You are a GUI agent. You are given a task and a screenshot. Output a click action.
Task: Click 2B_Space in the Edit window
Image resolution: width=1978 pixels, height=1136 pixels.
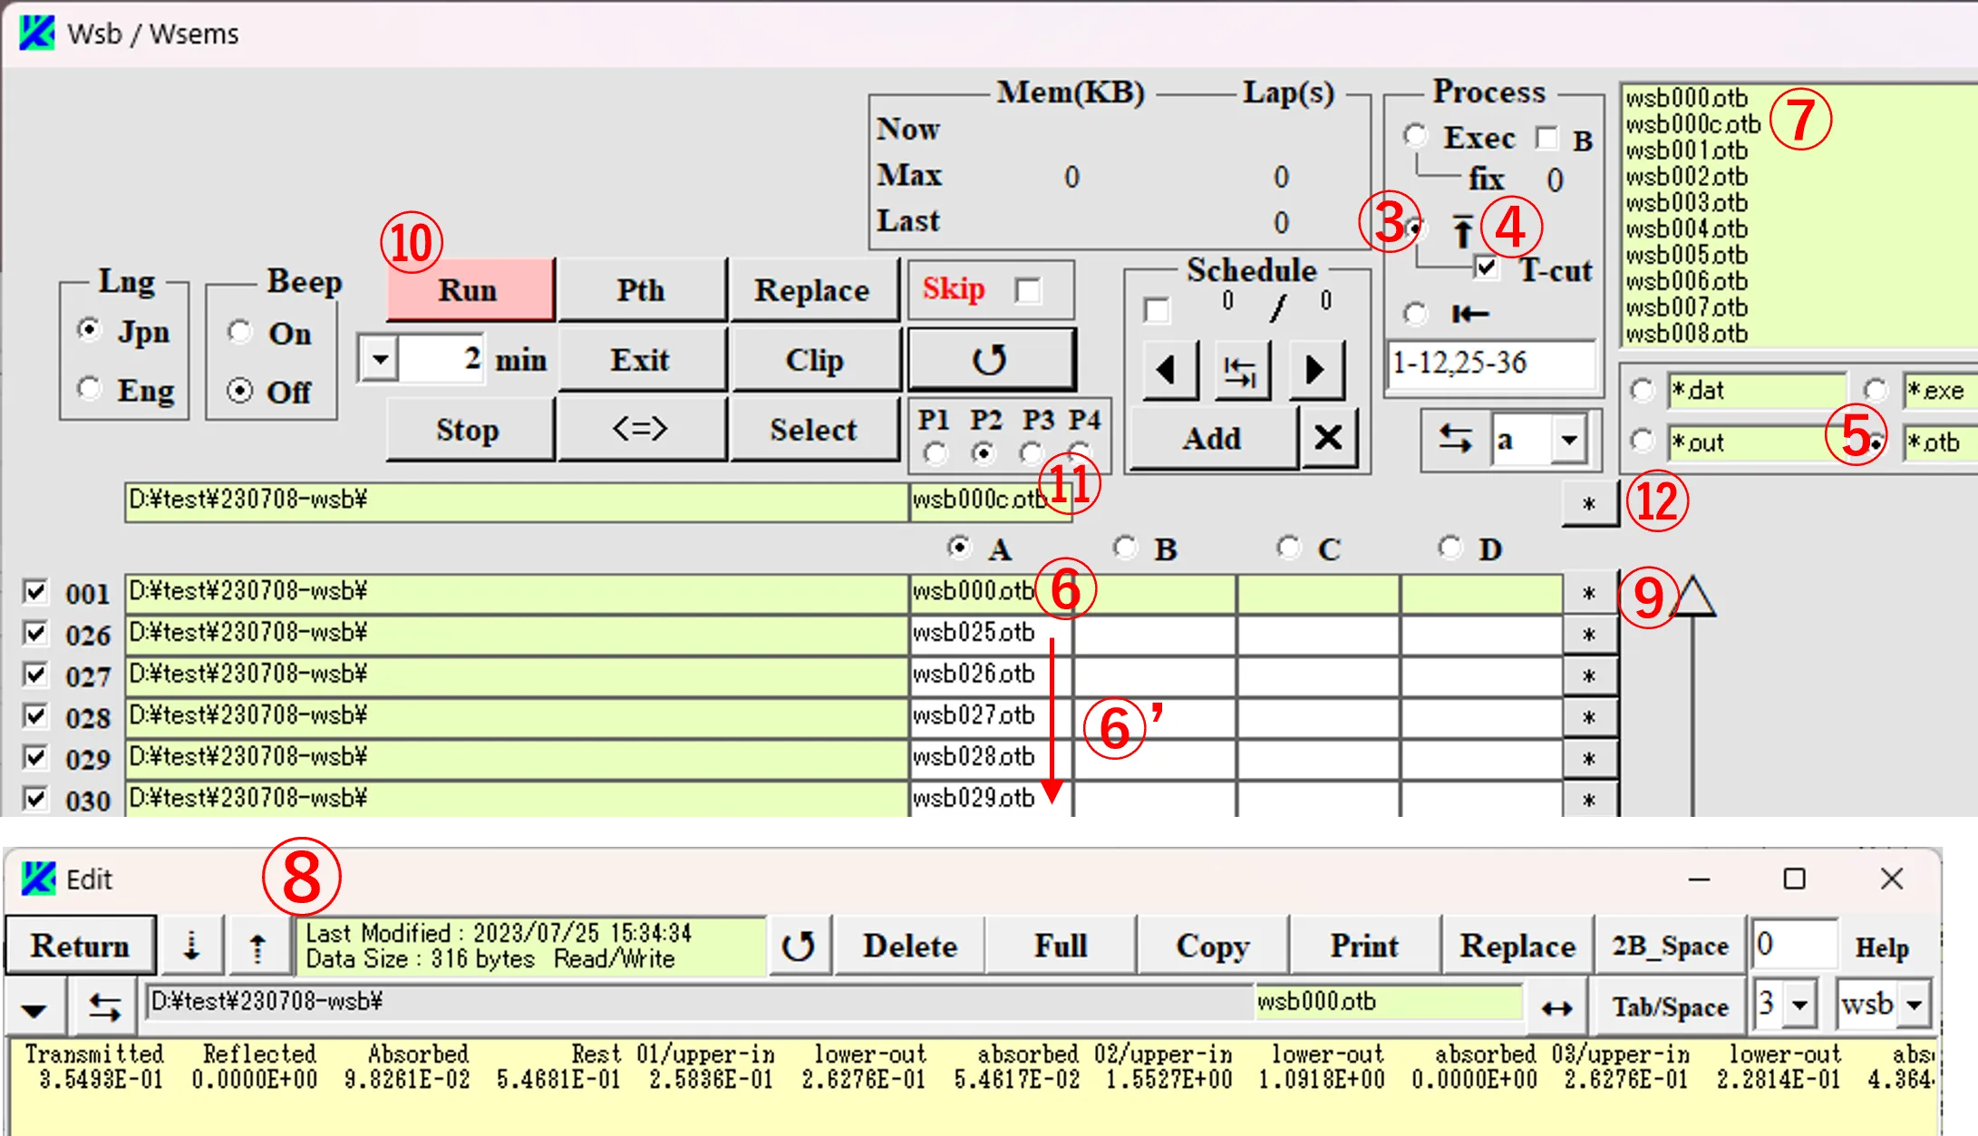click(x=1670, y=946)
